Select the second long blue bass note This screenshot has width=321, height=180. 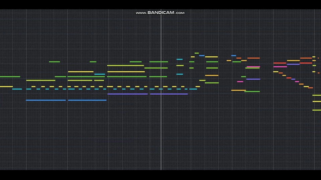(x=87, y=100)
